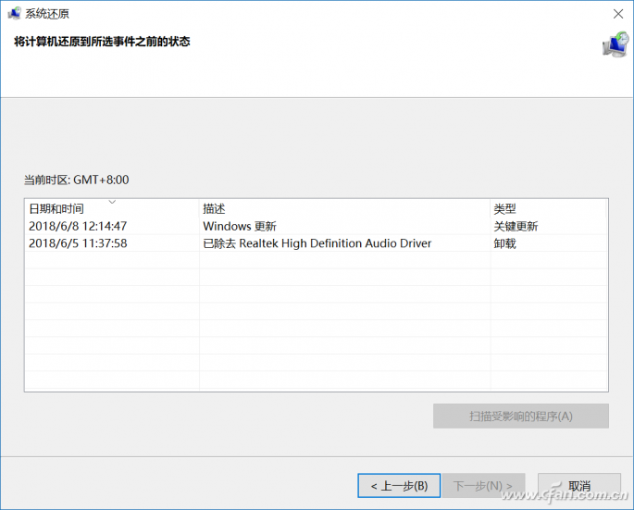
Task: Click the System Restore title bar icon
Action: click(x=14, y=13)
